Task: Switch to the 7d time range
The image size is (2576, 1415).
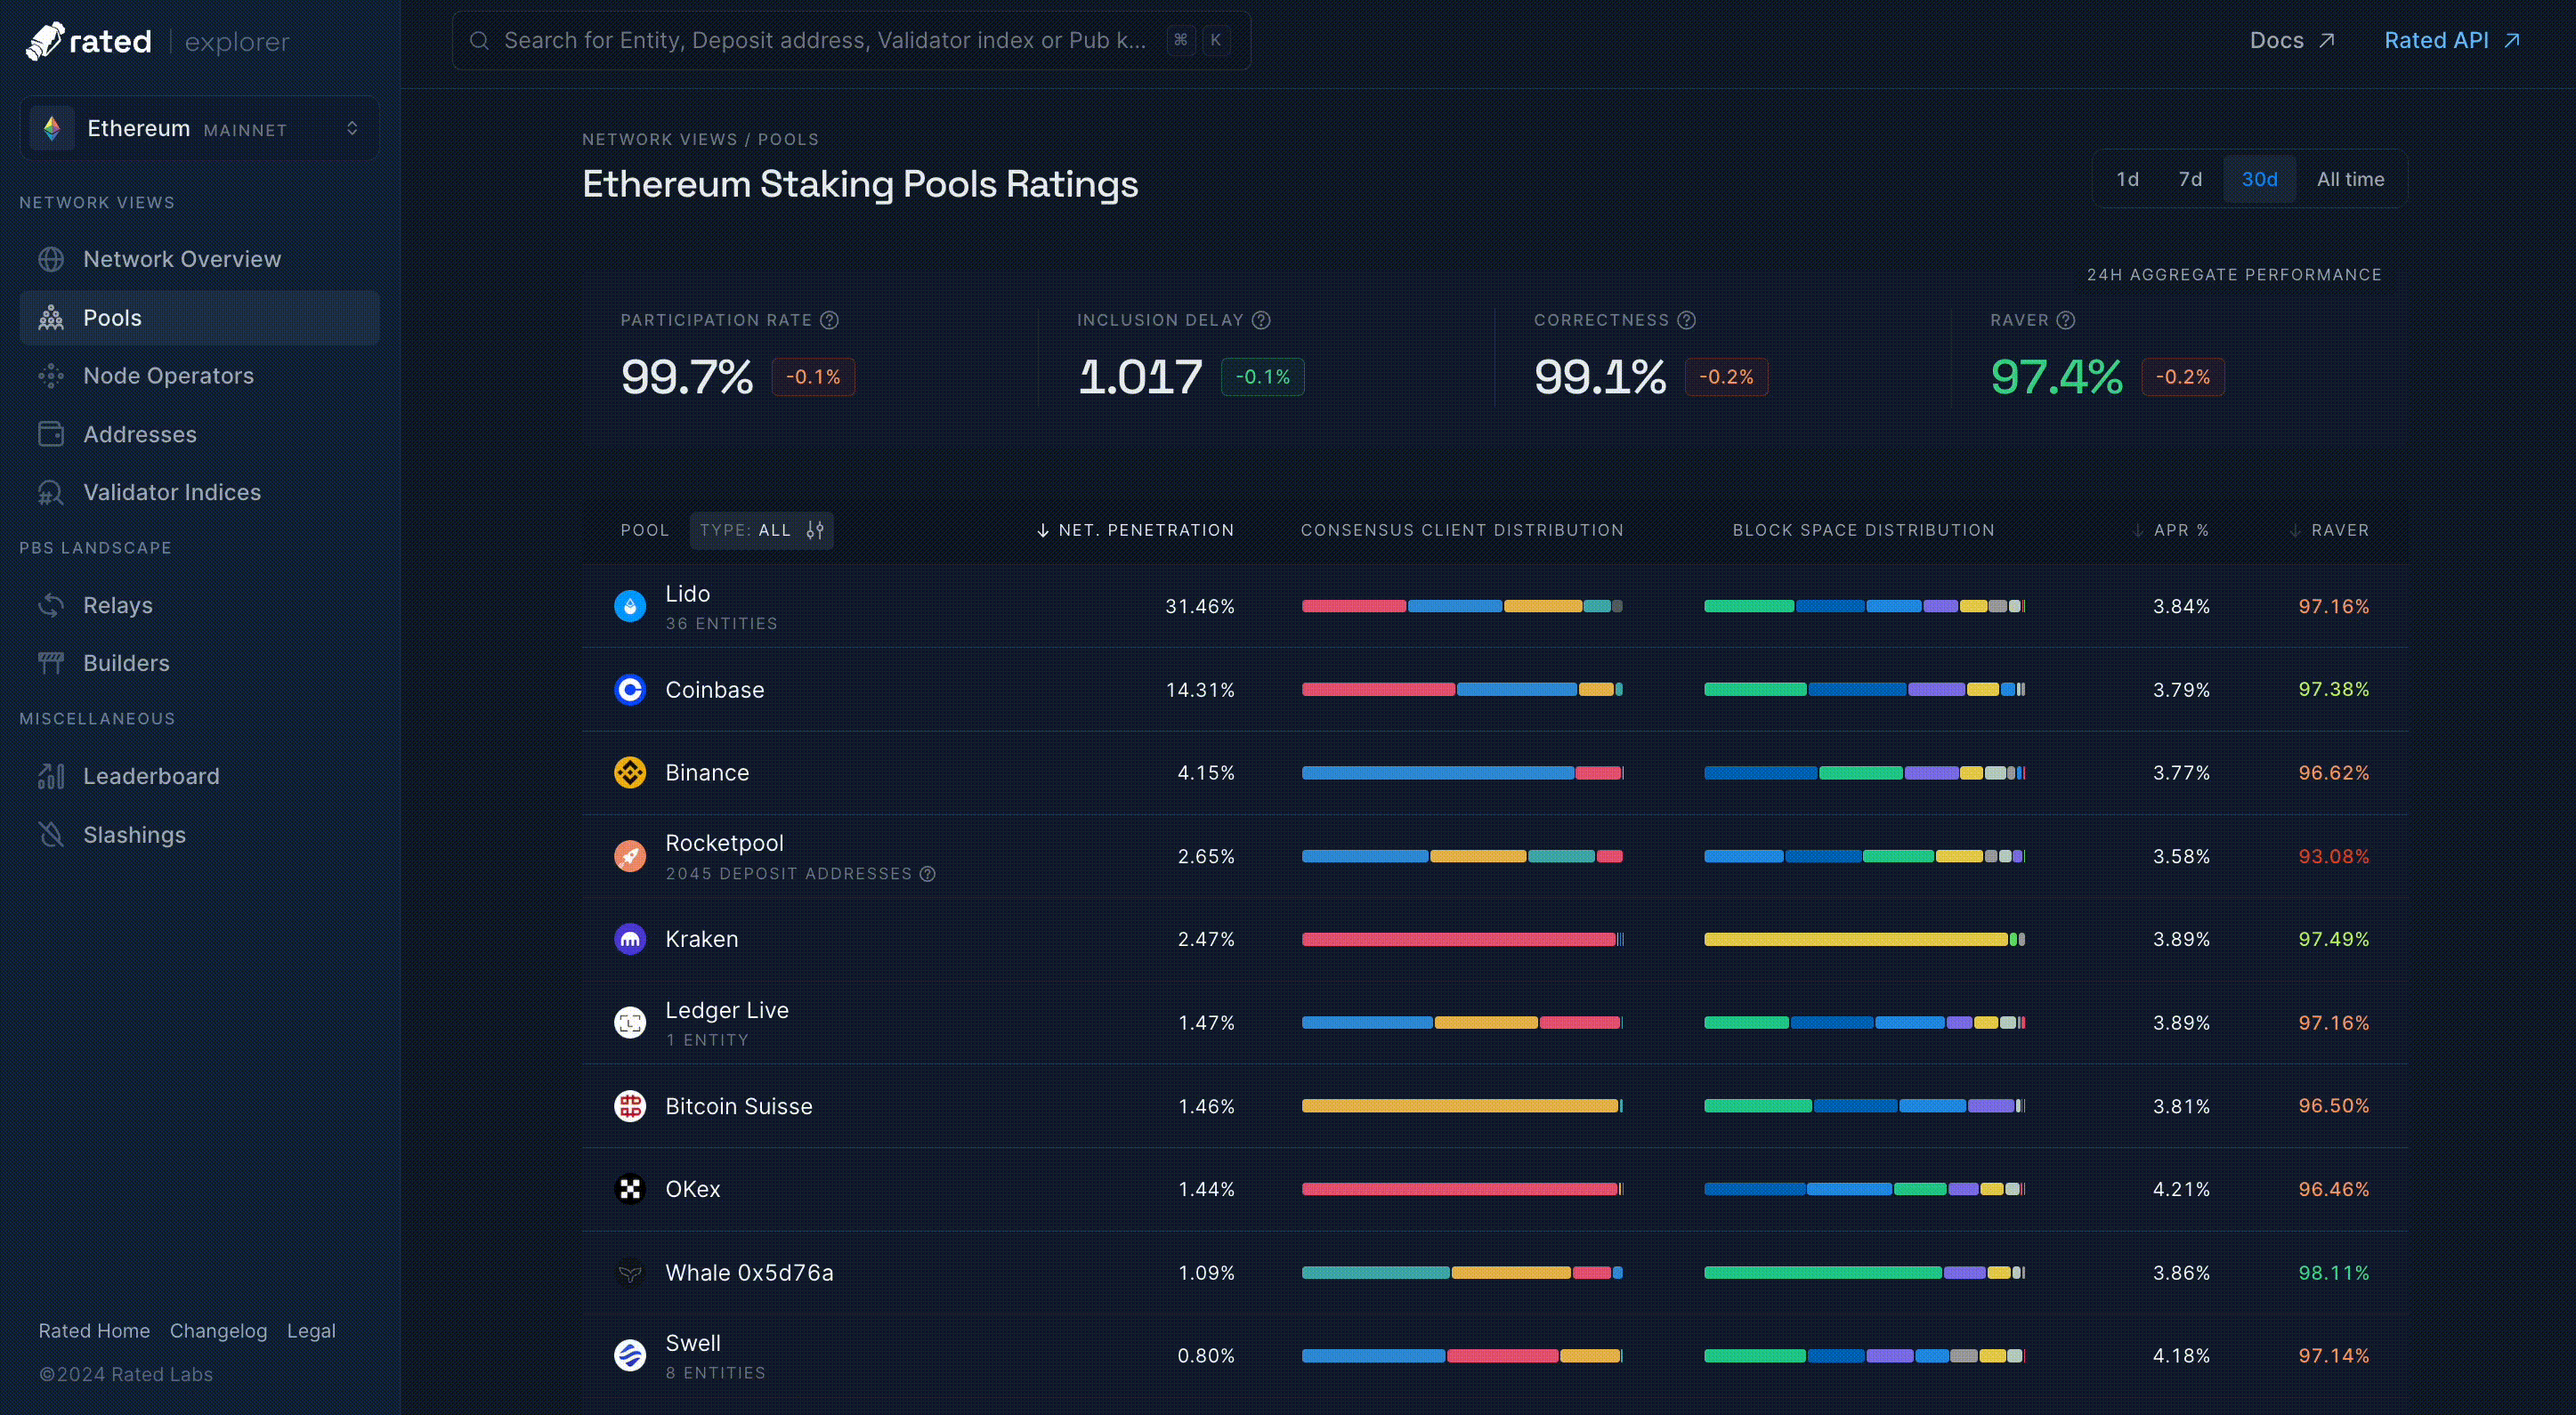Action: (2190, 179)
